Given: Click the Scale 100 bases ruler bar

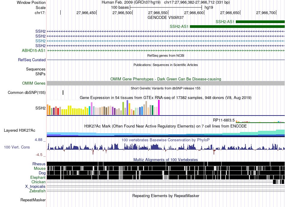Looking at the screenshot, I should click(166, 7).
